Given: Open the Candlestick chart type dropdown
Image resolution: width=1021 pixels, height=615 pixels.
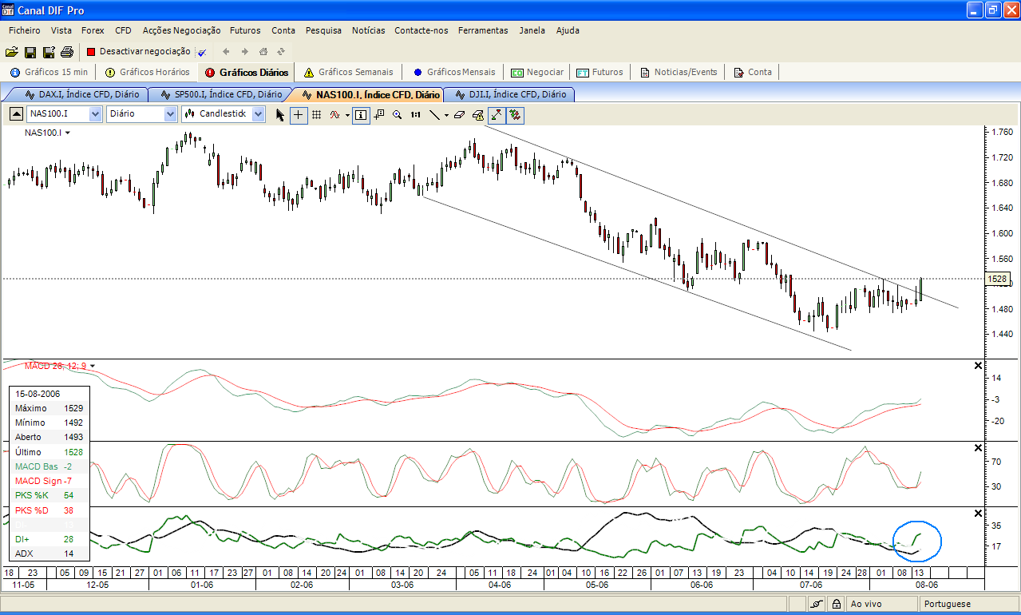Looking at the screenshot, I should coord(258,114).
